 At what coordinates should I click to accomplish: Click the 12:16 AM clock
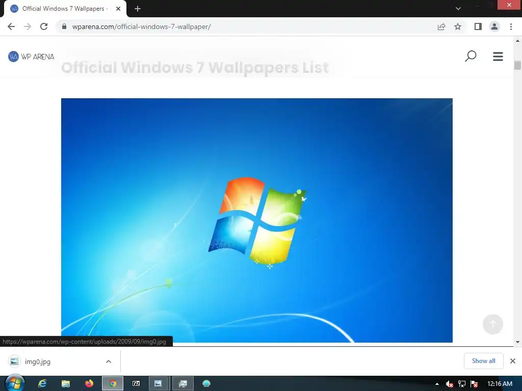[x=500, y=384]
